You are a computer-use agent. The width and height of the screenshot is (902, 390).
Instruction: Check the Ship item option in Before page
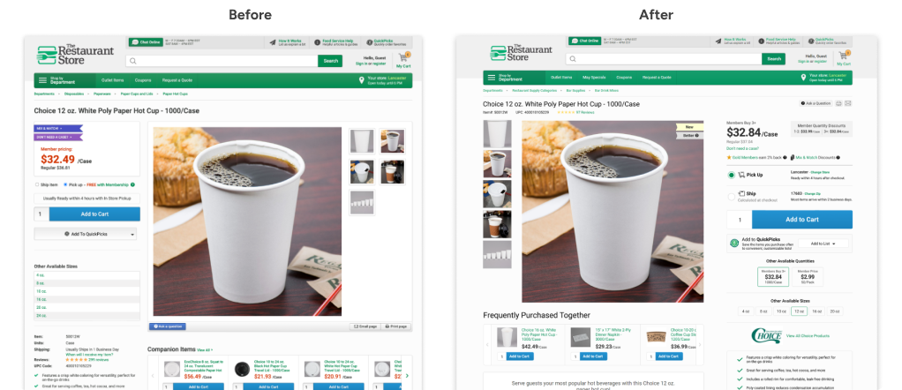click(37, 184)
